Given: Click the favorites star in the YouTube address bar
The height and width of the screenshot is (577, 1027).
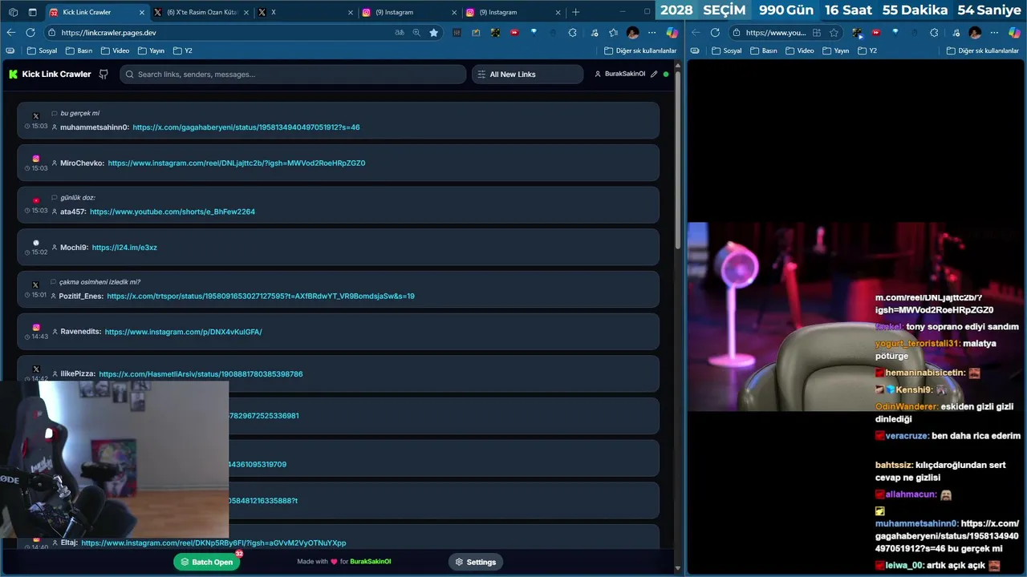Looking at the screenshot, I should click(834, 33).
